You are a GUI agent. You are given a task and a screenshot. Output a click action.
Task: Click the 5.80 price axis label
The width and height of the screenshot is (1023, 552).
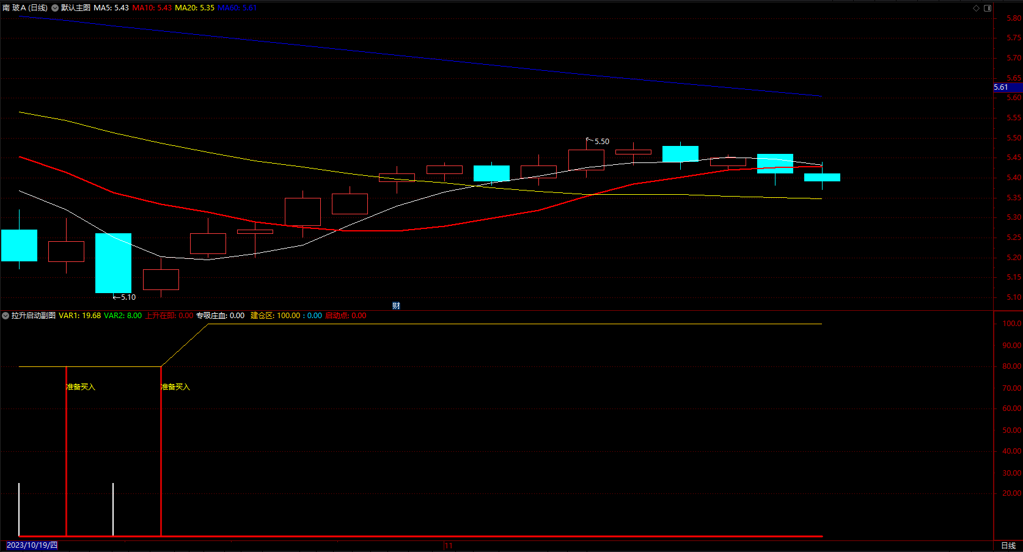click(1014, 18)
